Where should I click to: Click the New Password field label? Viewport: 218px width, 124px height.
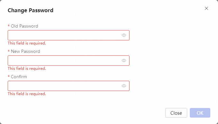coord(25,51)
